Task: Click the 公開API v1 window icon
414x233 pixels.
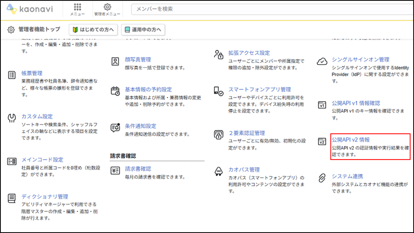Action: (x=322, y=105)
